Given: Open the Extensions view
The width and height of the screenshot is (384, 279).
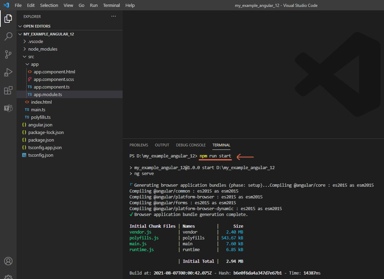Looking at the screenshot, I should coord(8,91).
